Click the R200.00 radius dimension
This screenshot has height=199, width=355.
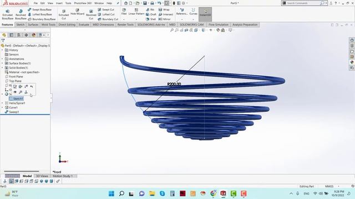click(174, 84)
